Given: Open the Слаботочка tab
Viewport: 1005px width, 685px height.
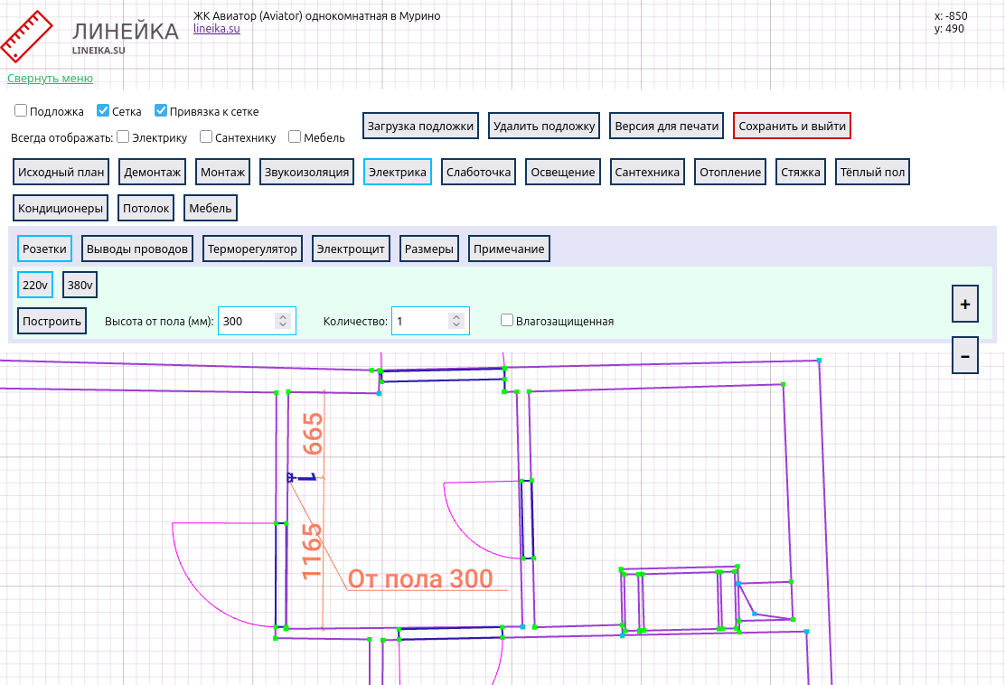Looking at the screenshot, I should click(x=479, y=172).
